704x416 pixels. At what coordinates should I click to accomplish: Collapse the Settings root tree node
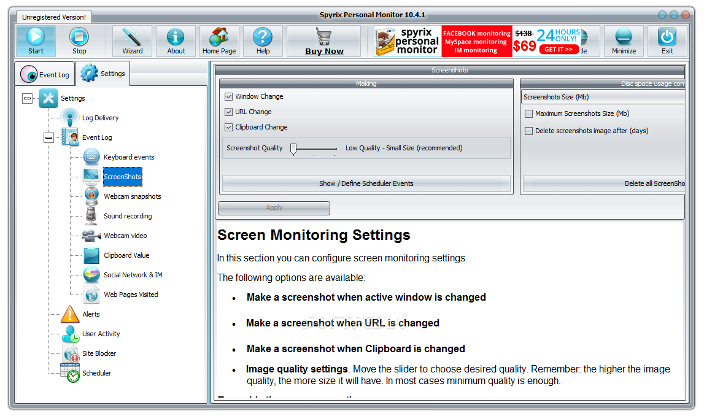[x=28, y=98]
